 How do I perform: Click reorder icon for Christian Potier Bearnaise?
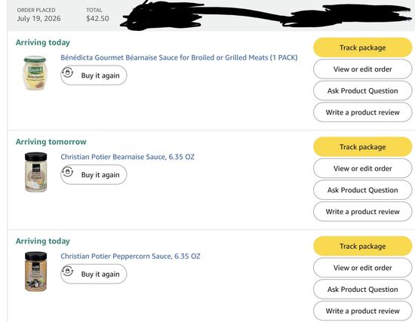pyautogui.click(x=67, y=172)
